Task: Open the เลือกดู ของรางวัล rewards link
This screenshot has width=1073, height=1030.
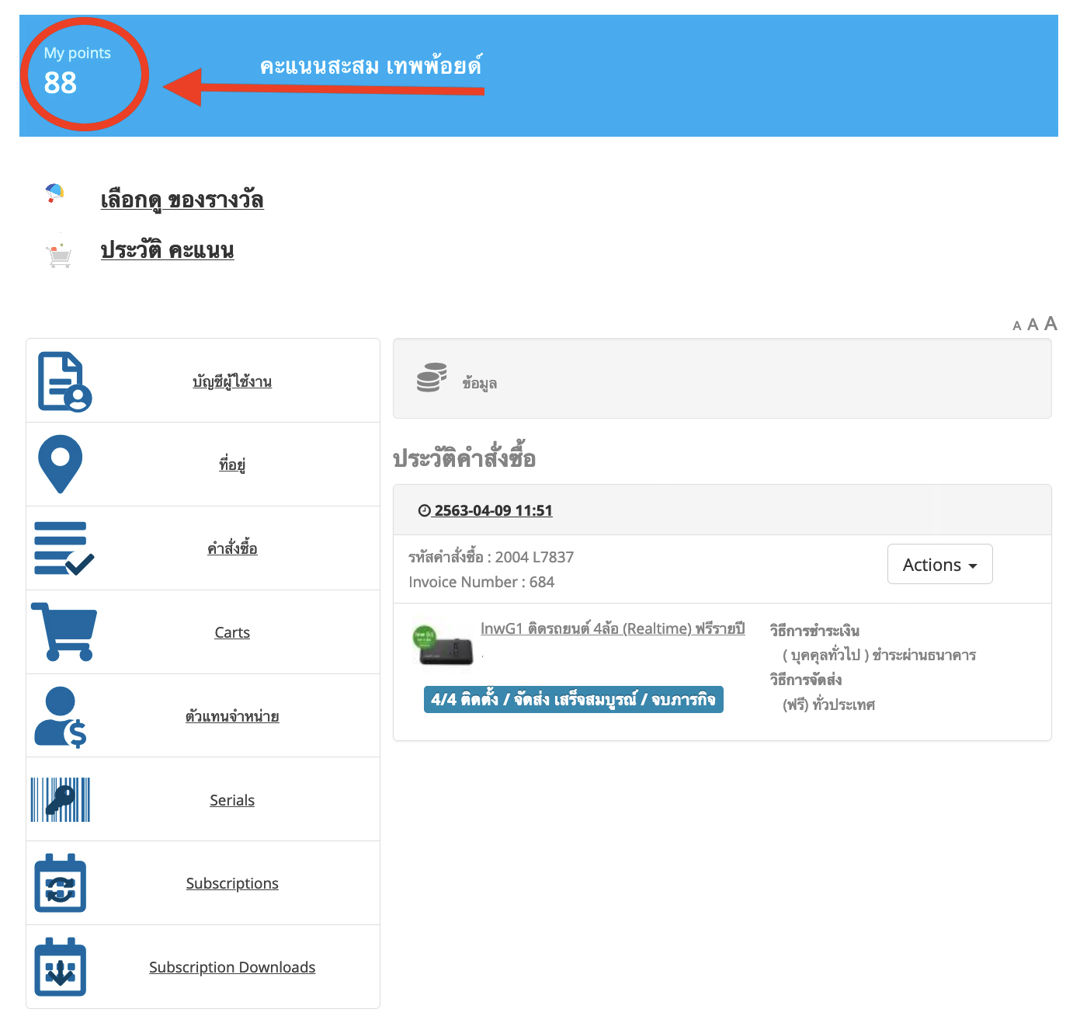Action: 182,200
